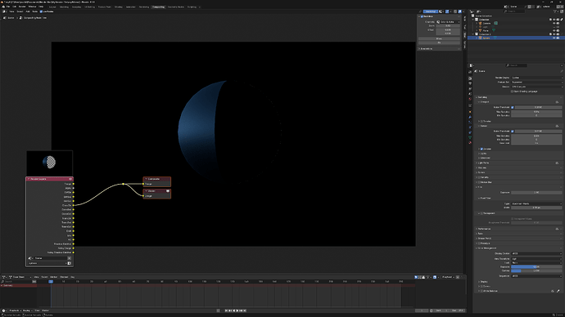The image size is (565, 317).
Task: Open the Render menu in top bar
Action: (22, 7)
